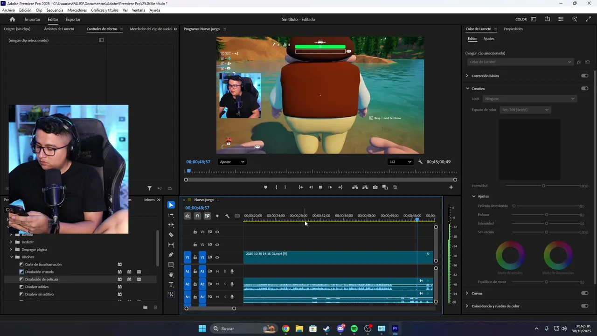The image size is (597, 336).
Task: Select Disolución cruzada effect
Action: click(x=39, y=272)
